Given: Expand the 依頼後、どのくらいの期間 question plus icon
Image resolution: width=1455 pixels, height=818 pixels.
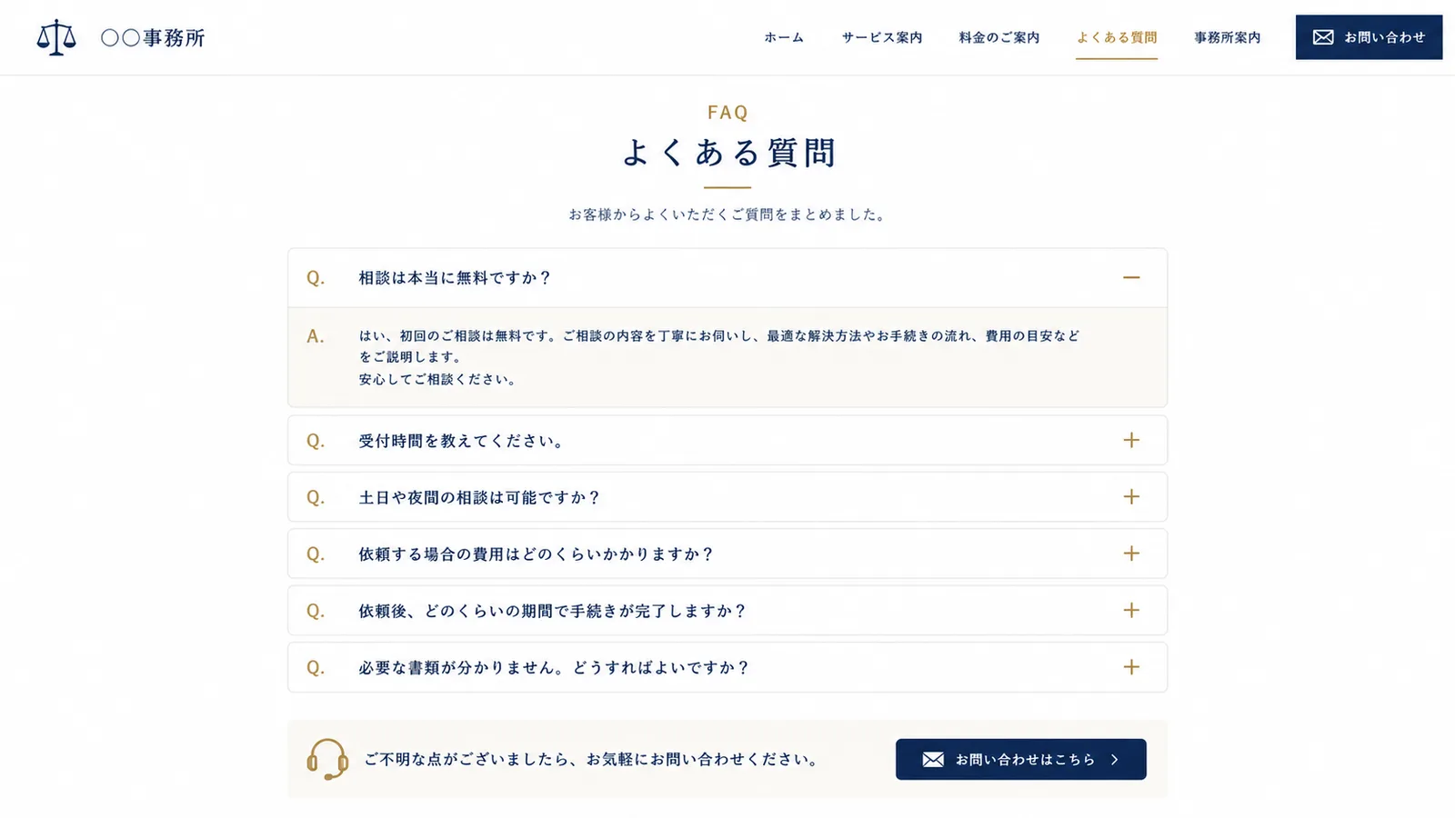Looking at the screenshot, I should 1131,611.
